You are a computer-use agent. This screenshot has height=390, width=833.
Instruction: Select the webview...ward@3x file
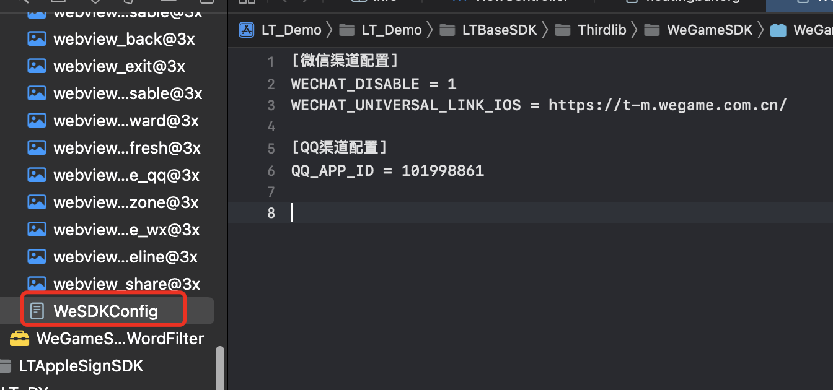pyautogui.click(x=126, y=121)
